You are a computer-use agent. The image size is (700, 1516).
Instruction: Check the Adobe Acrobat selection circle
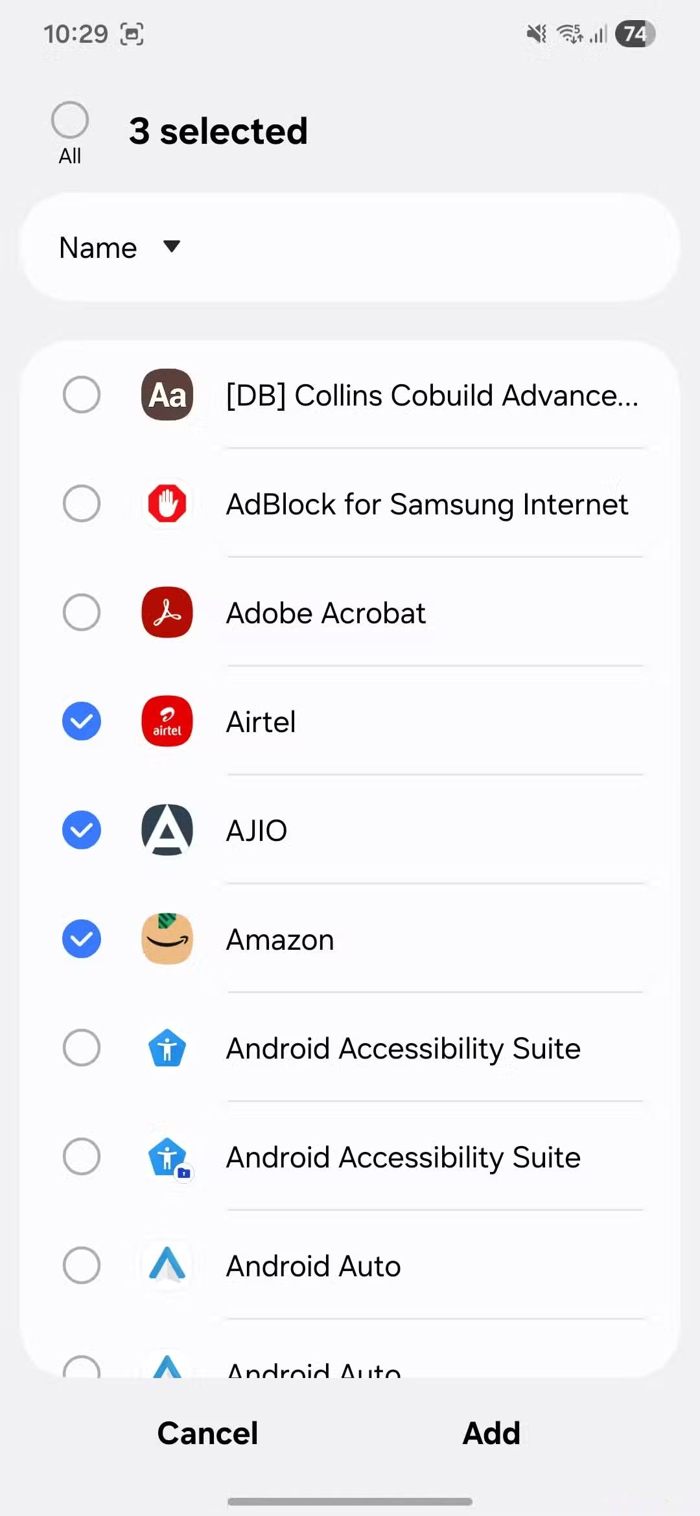pos(82,612)
